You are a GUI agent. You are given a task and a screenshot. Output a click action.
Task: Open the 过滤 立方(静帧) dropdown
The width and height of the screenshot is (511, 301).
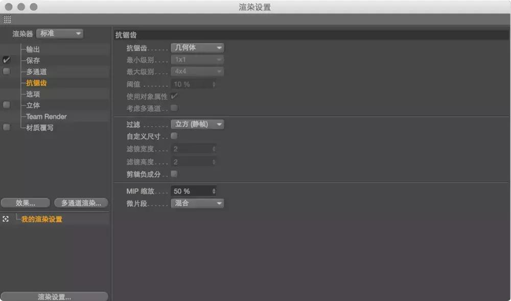coord(197,124)
